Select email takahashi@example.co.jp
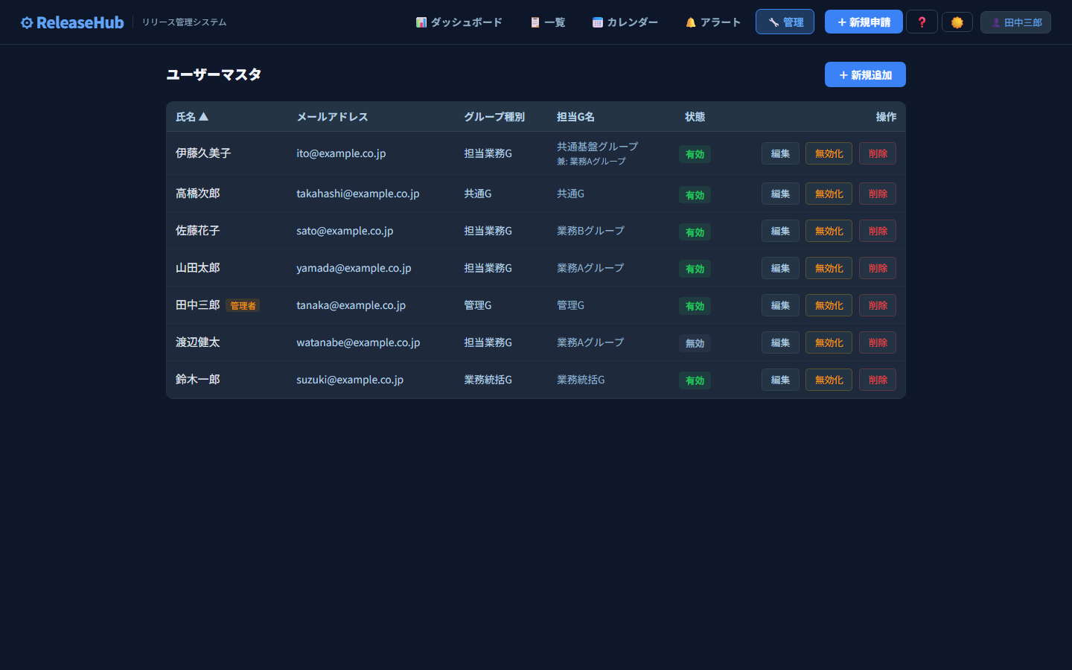 click(358, 194)
